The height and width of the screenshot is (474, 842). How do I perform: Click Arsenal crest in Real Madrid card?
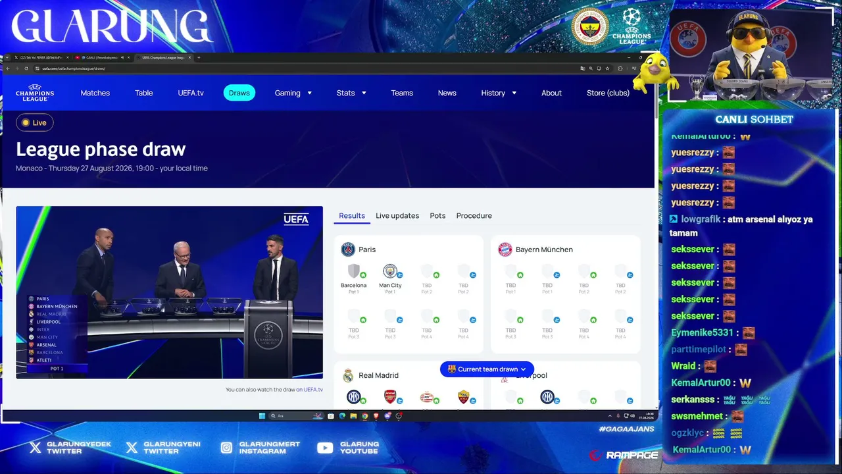[390, 397]
